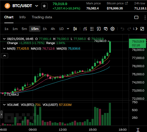Click the Bitcoin logo icon
Viewport: 147px width, 132px height.
pos(7,6)
